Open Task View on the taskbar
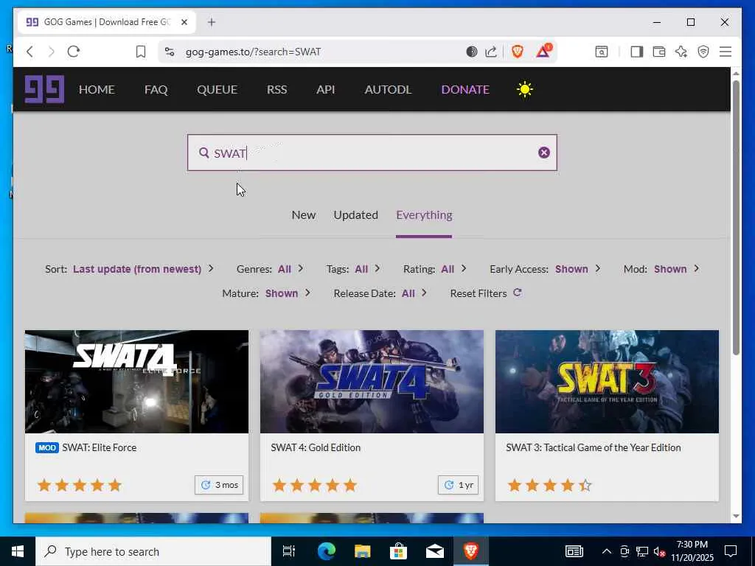755x566 pixels. (289, 551)
